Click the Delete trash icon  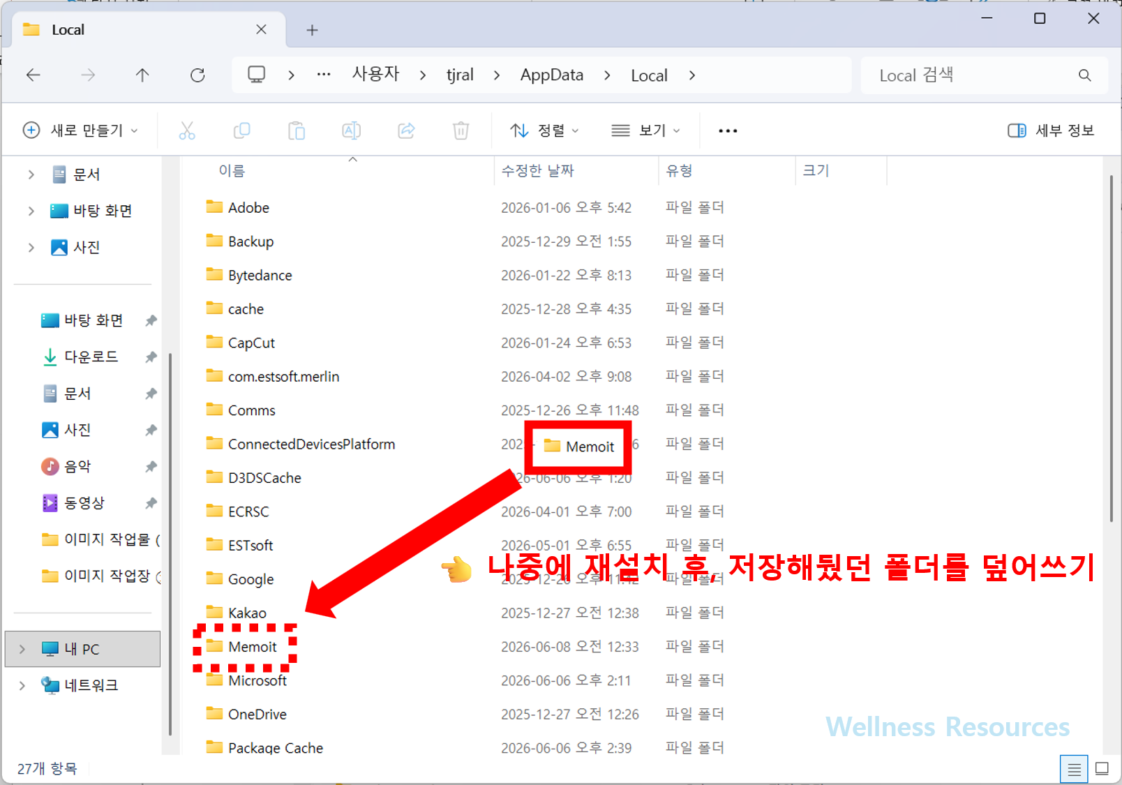click(x=461, y=130)
